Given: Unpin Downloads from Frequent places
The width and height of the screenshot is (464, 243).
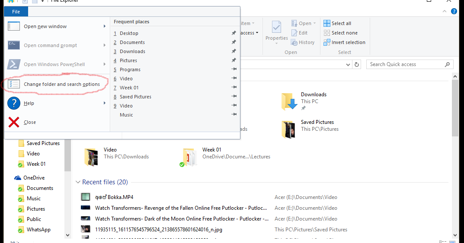Looking at the screenshot, I should (234, 51).
